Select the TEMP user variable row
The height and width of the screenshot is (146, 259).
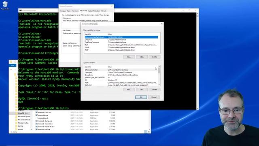(121, 47)
